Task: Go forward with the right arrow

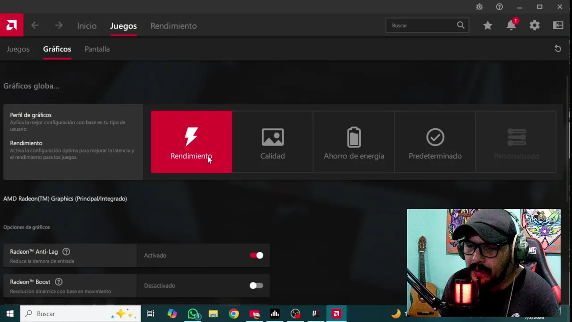Action: pyautogui.click(x=59, y=25)
